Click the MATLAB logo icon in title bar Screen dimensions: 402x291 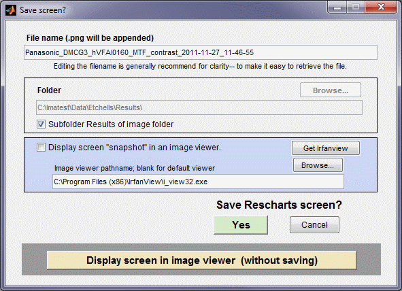pos(10,10)
